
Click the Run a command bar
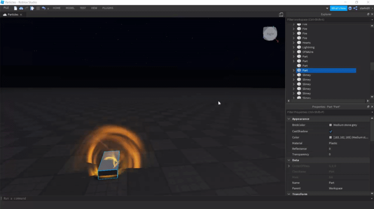186,198
